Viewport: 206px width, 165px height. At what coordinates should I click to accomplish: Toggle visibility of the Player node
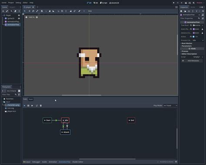click(19, 15)
